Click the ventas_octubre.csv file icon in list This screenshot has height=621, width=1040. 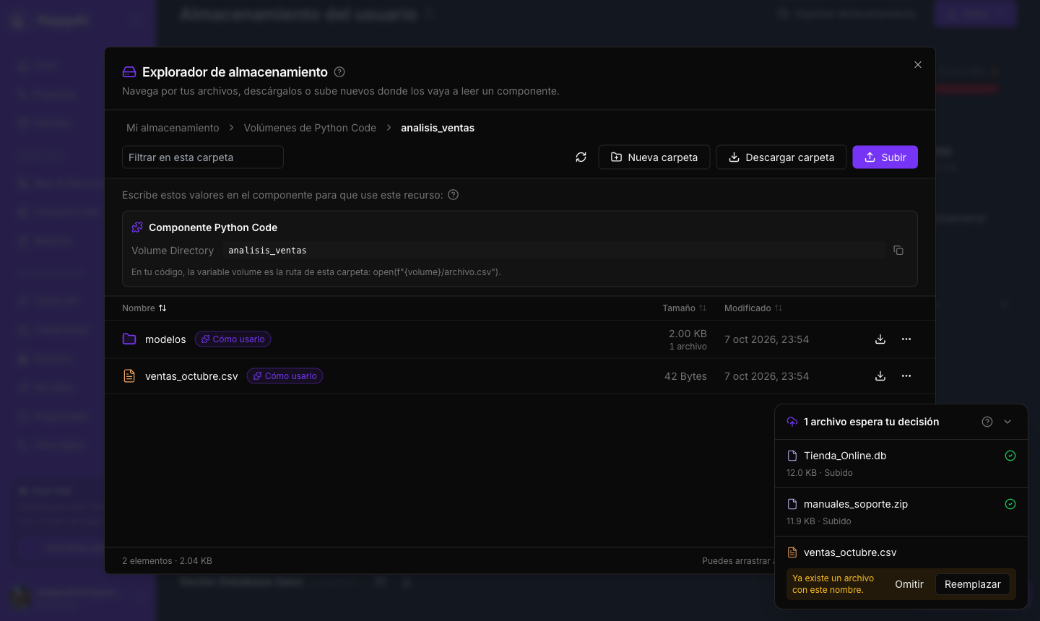129,376
